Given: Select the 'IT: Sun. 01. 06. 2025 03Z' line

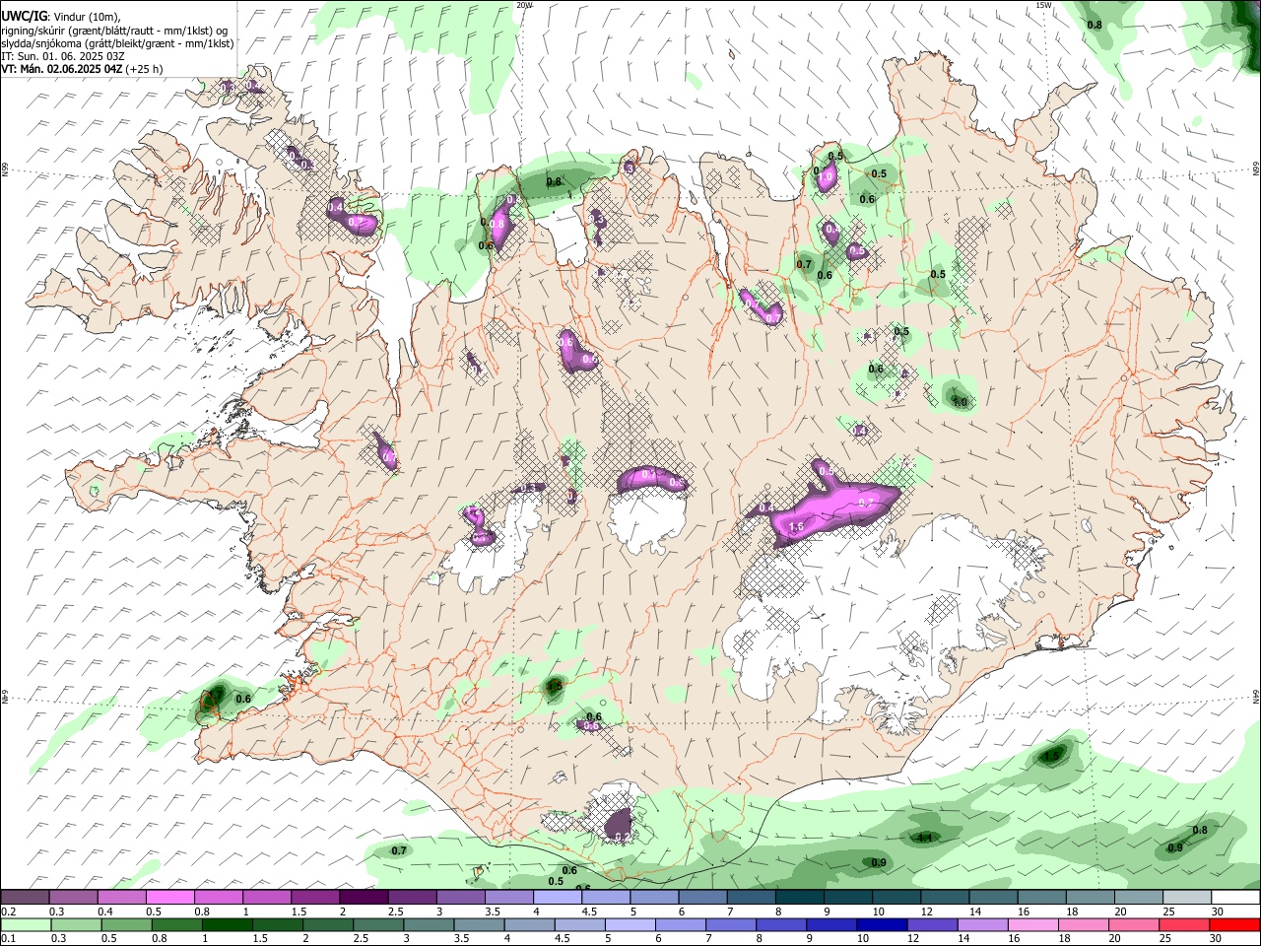Looking at the screenshot, I should [63, 56].
